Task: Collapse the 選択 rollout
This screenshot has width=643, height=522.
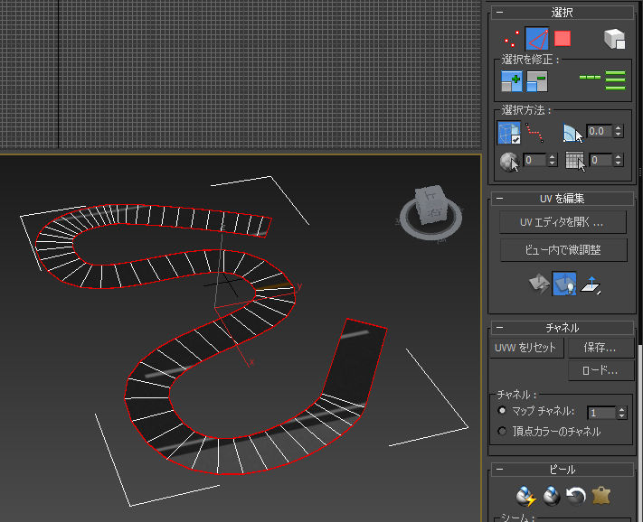Action: [x=499, y=13]
